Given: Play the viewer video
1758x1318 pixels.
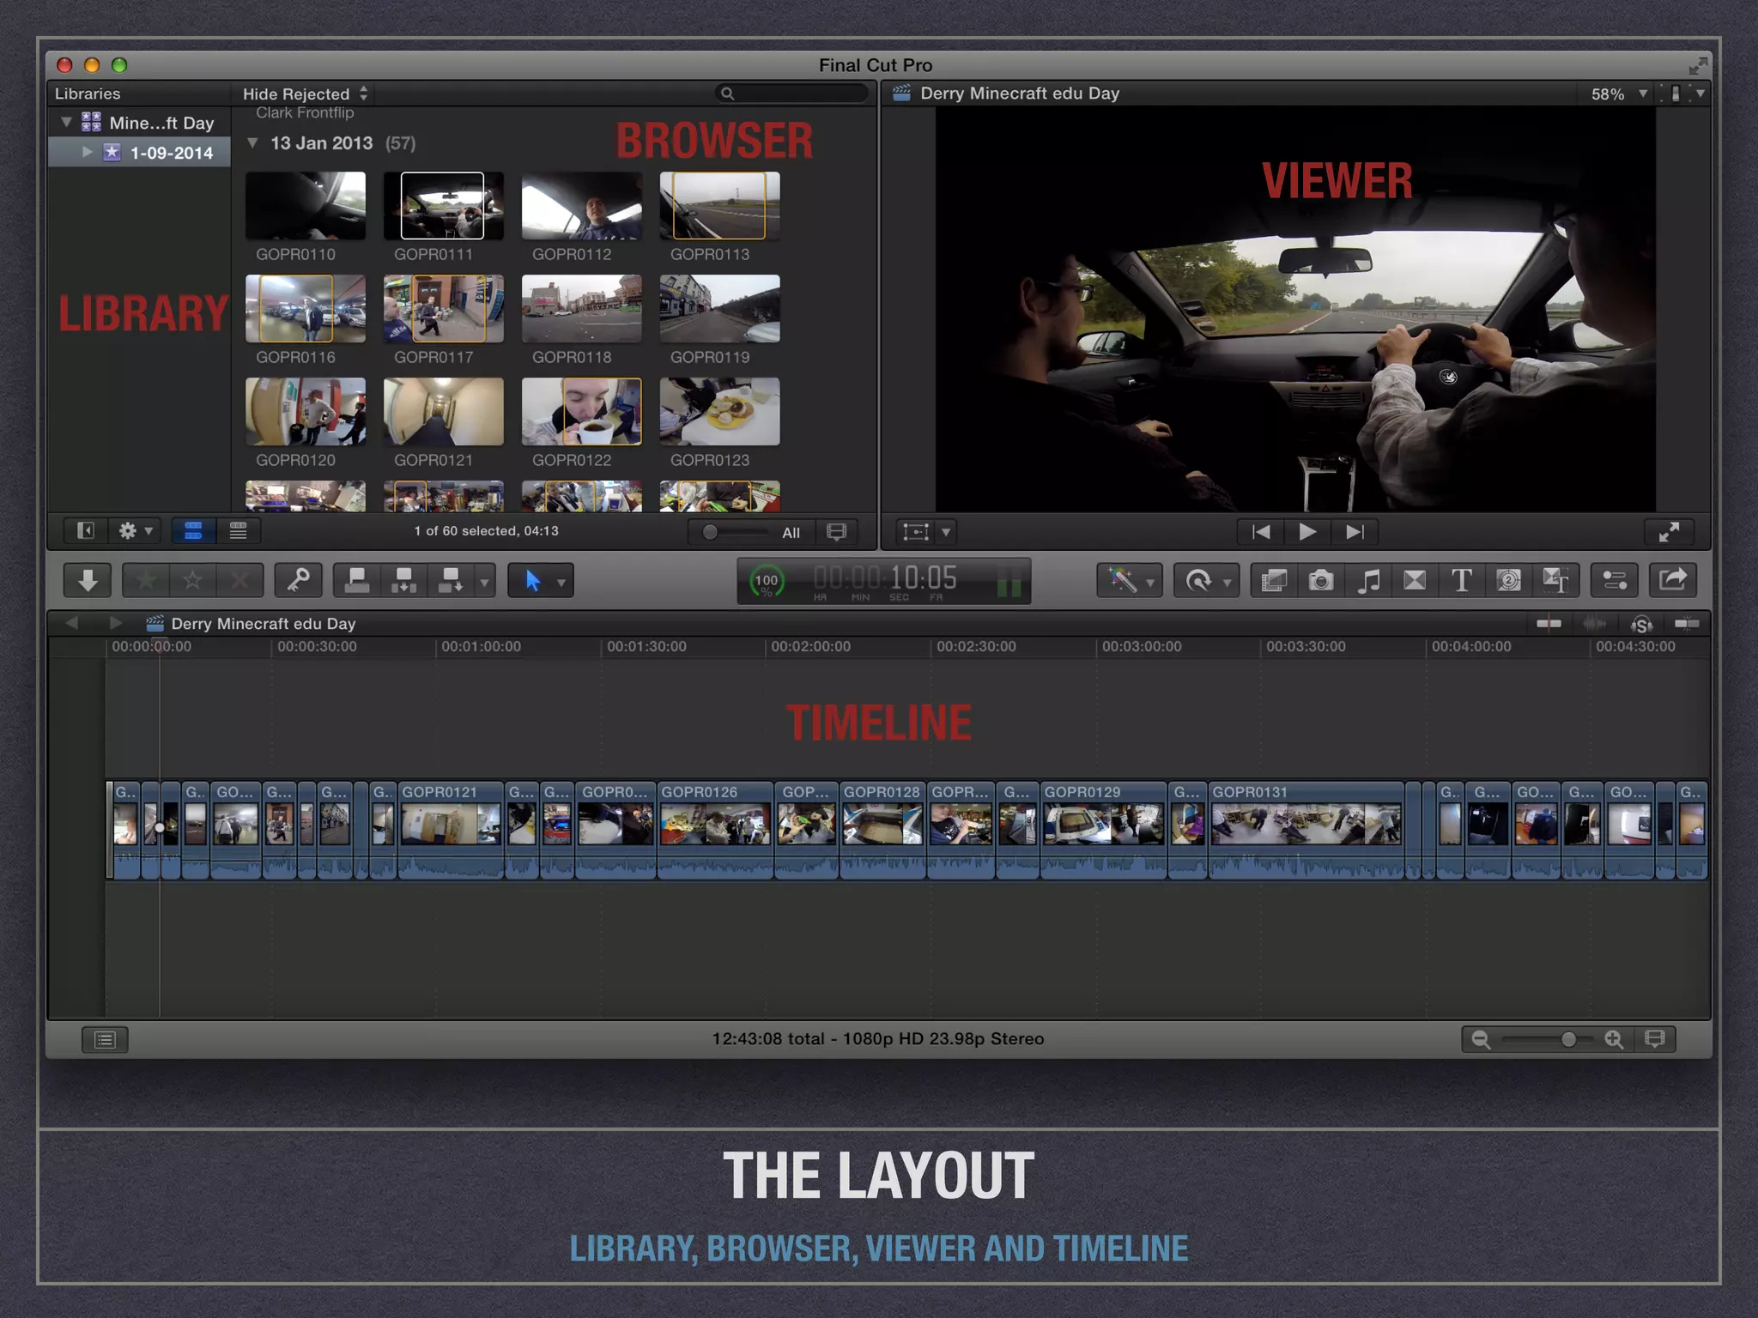Looking at the screenshot, I should (x=1307, y=532).
